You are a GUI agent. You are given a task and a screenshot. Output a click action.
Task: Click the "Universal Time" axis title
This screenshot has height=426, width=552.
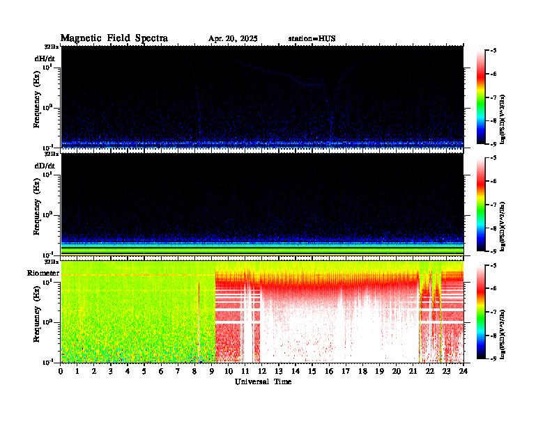coord(263,381)
